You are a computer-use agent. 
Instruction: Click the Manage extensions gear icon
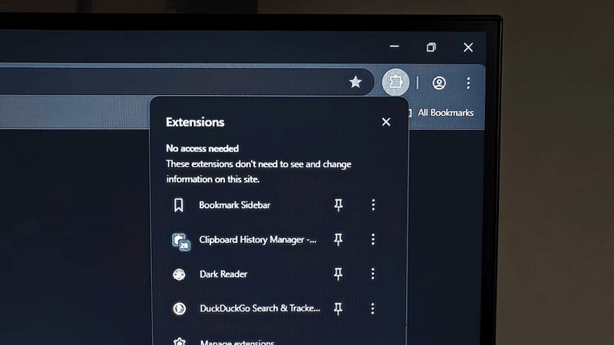180,341
